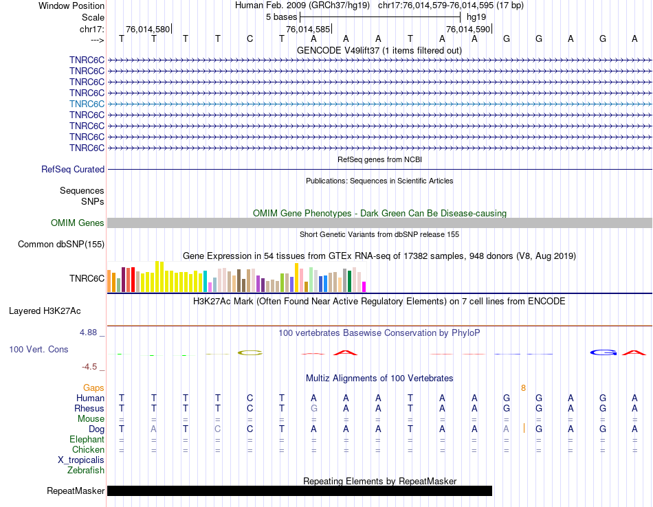
Task: Click the gray mismatched G in Rhesus row
Action: pos(314,408)
